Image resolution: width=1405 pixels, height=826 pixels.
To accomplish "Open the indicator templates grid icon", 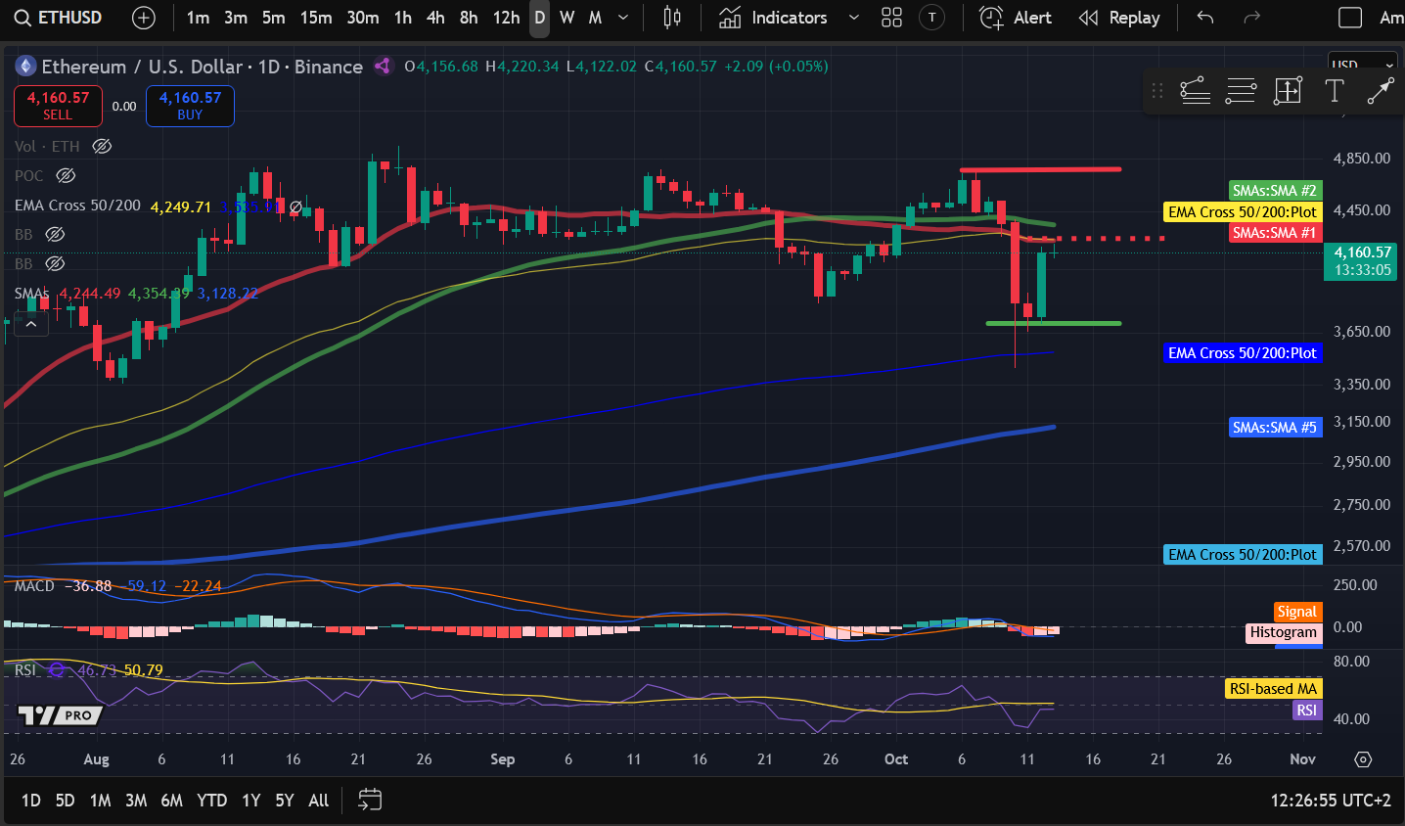I will coord(891,18).
